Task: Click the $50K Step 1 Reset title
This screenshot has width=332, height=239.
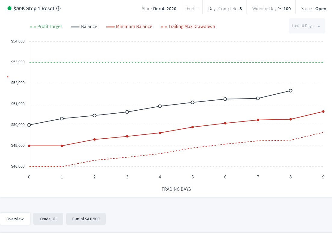Action: pyautogui.click(x=34, y=8)
